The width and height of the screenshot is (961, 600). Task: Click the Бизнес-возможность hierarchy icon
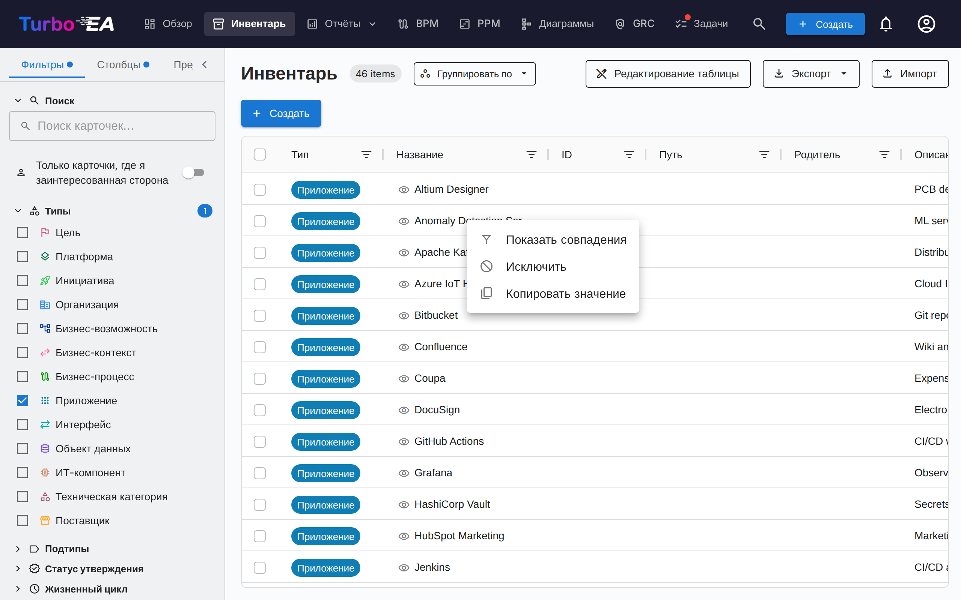(45, 328)
